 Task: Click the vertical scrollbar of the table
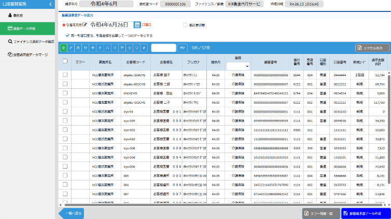[x=389, y=130]
